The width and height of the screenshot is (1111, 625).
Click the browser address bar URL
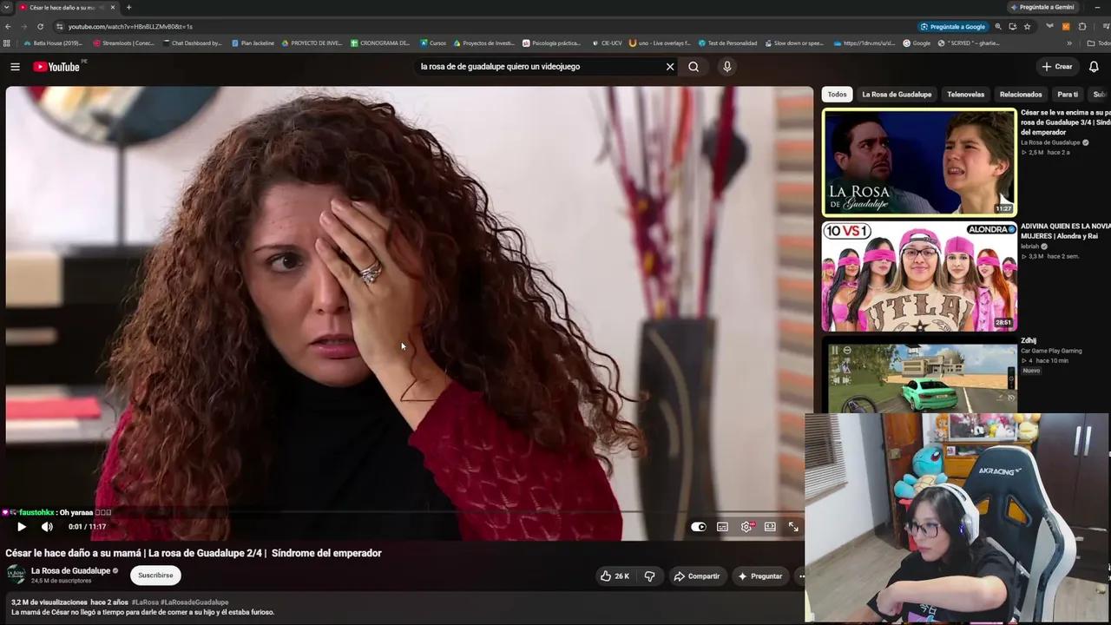point(130,27)
